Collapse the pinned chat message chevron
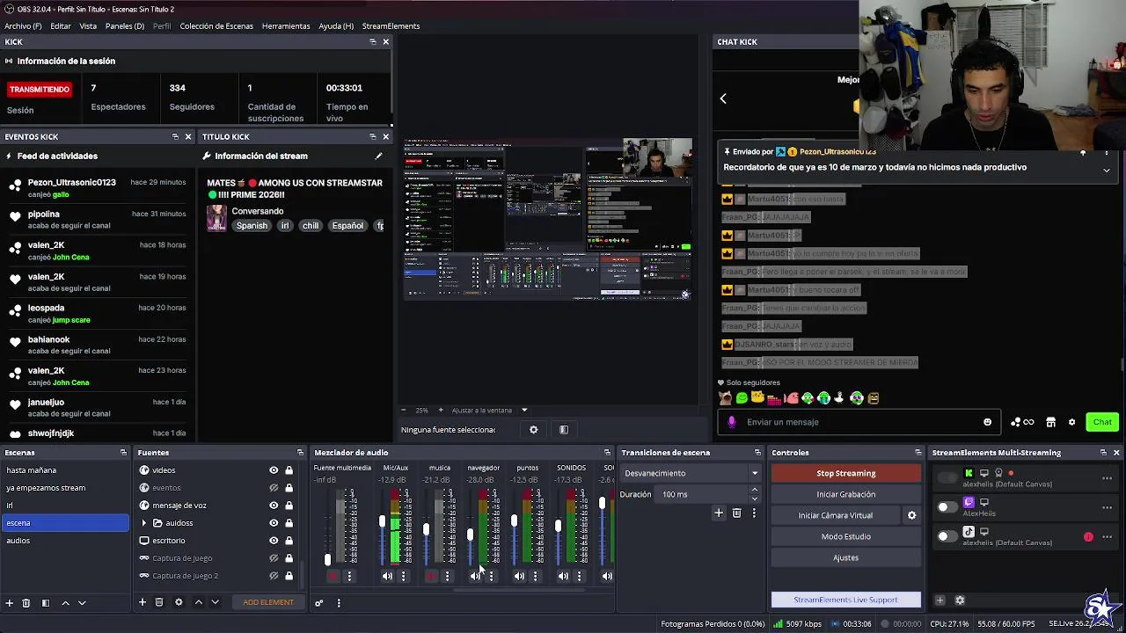Image resolution: width=1126 pixels, height=633 pixels. click(x=1106, y=170)
